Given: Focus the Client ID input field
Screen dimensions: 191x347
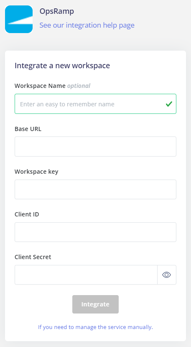Looking at the screenshot, I should coord(95,232).
